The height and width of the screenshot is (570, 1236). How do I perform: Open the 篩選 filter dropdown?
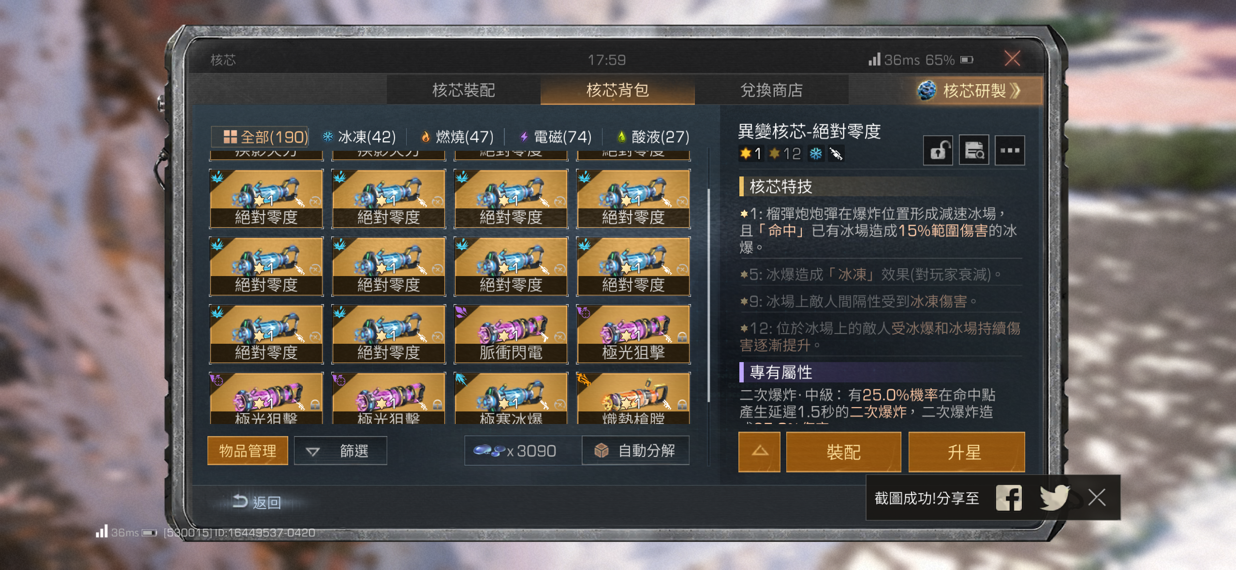click(x=340, y=451)
